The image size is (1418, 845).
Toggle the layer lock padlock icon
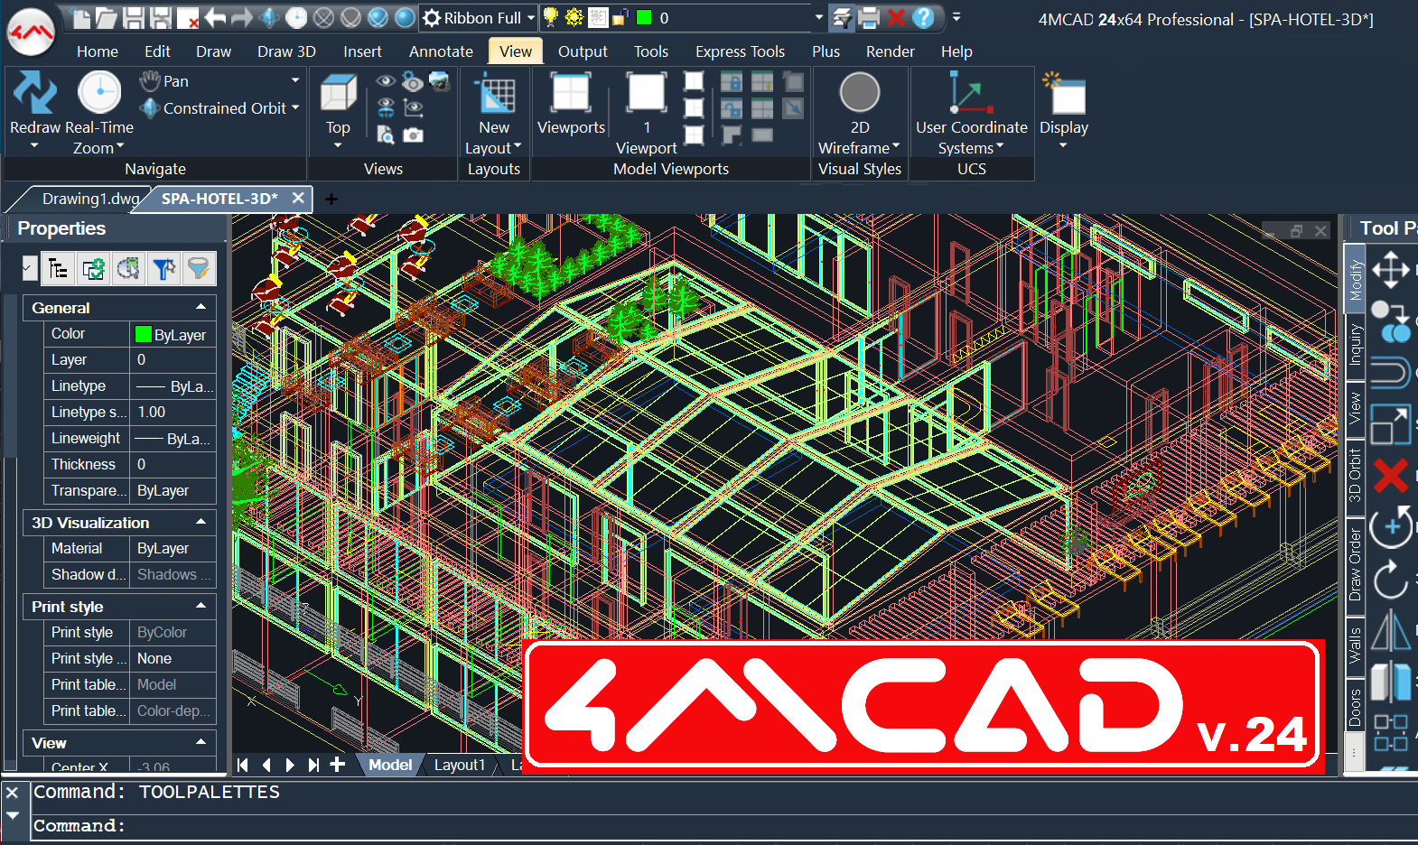click(620, 17)
